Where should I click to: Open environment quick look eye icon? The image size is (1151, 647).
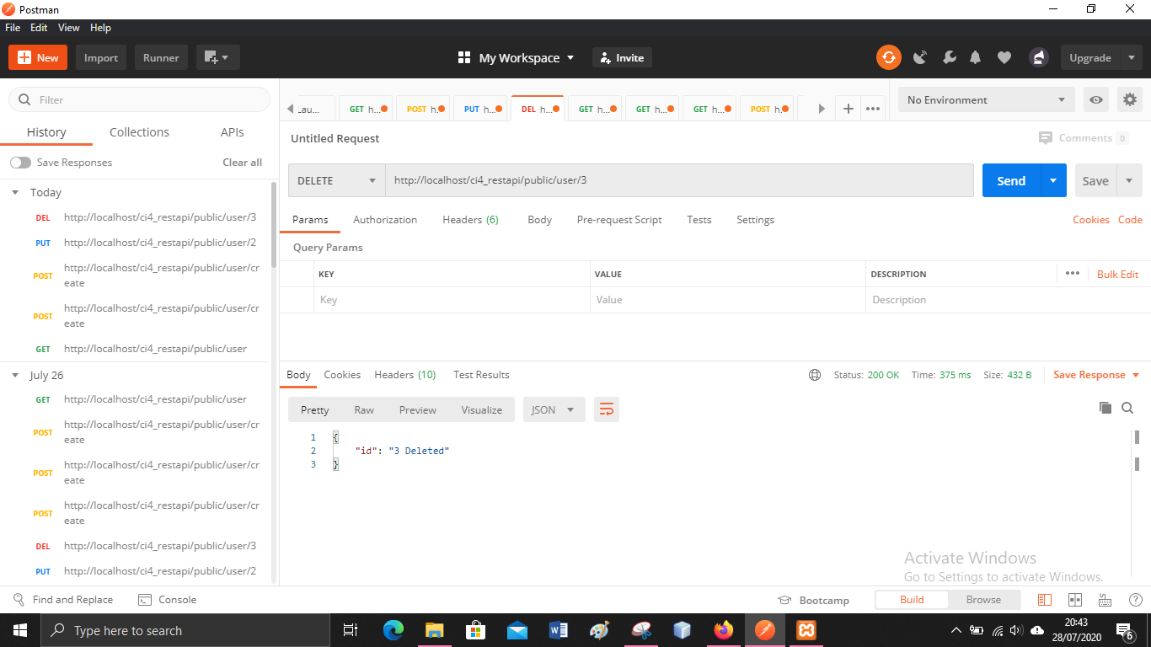click(x=1095, y=99)
